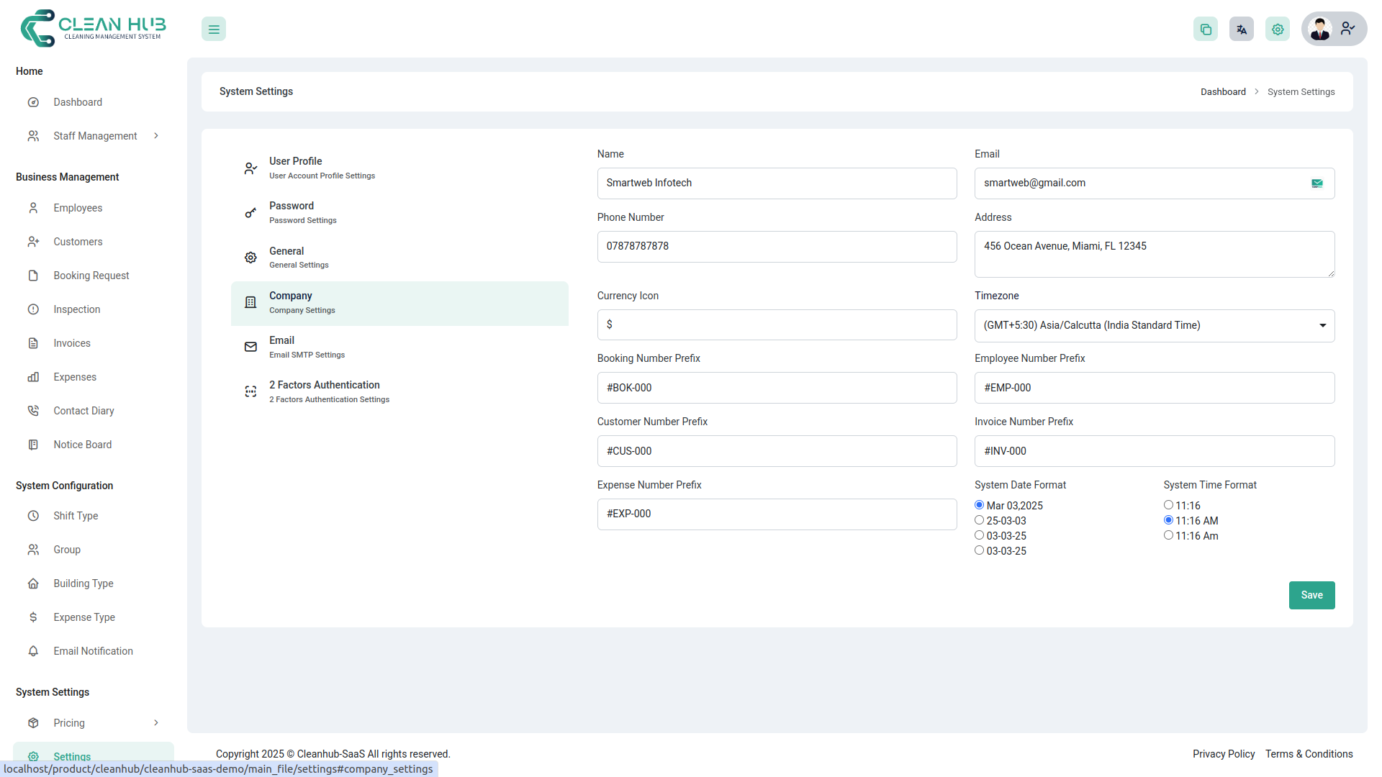Click the Notice Board icon in sidebar
Image resolution: width=1382 pixels, height=777 pixels.
click(33, 445)
